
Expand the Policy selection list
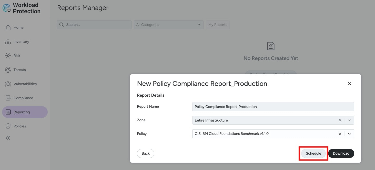(349, 134)
